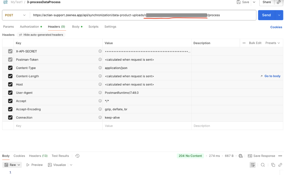Click info icon for User-Agent header
The width and height of the screenshot is (284, 175).
100,93
